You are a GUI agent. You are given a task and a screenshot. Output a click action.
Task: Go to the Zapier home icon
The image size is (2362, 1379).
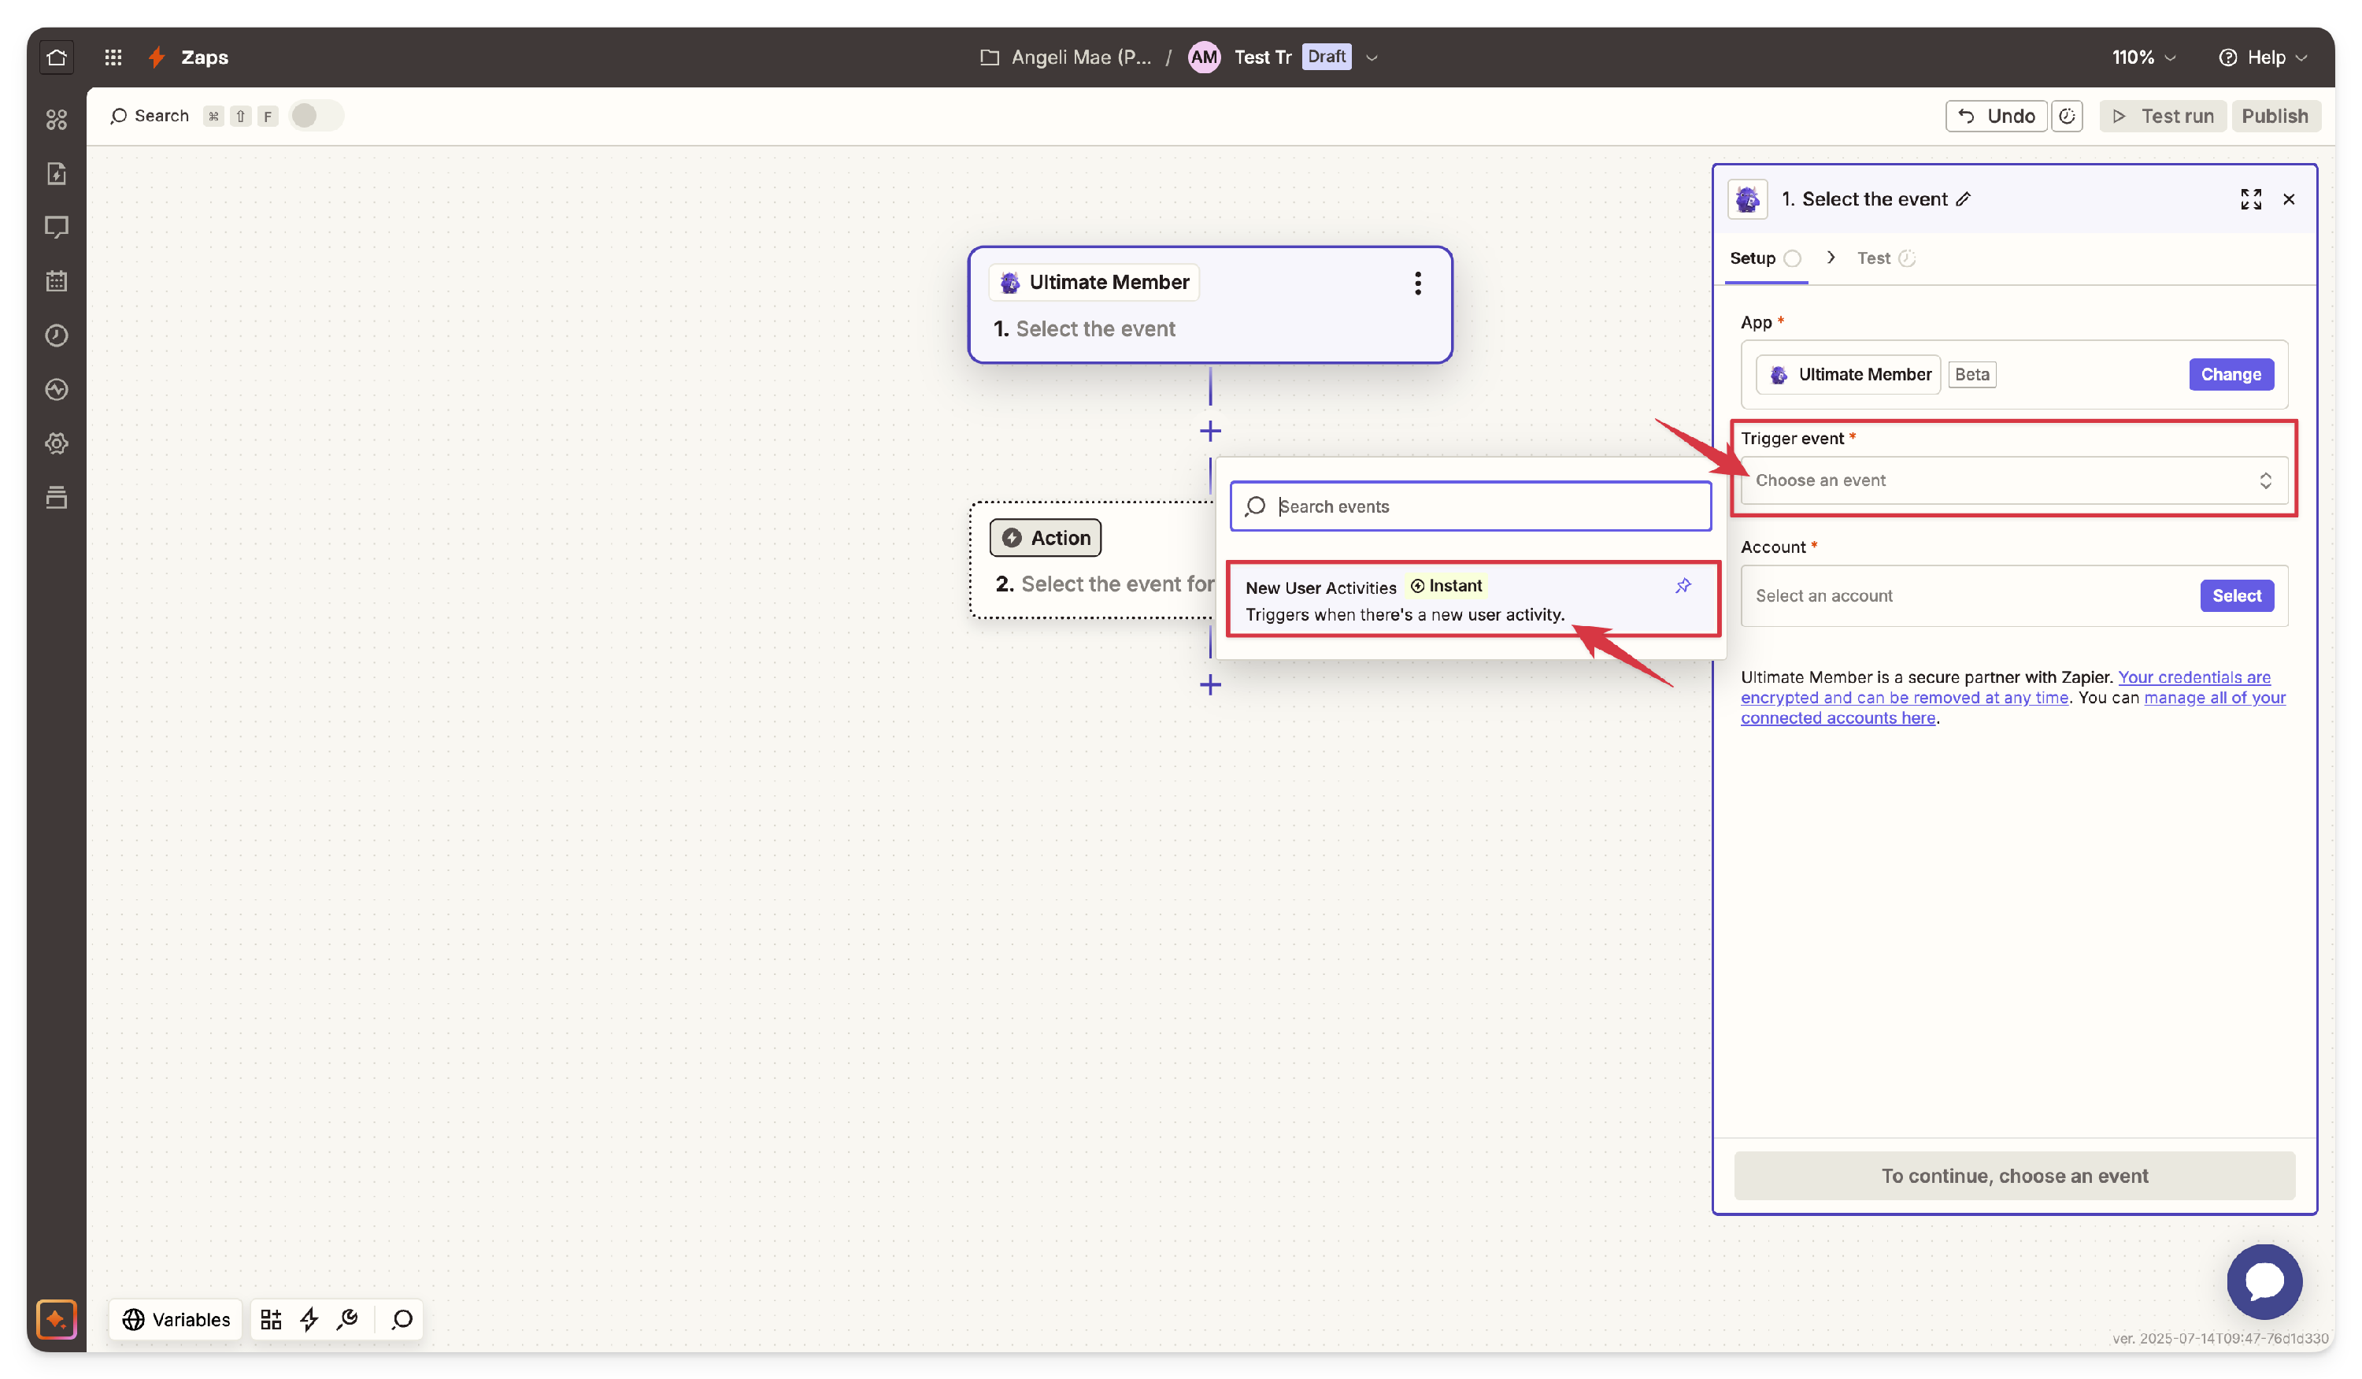tap(56, 57)
